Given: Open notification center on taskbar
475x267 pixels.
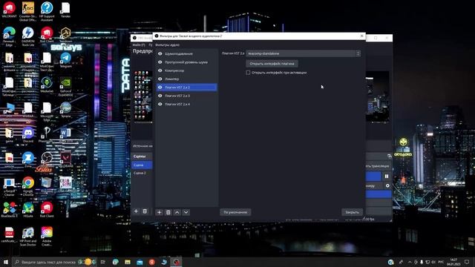Looking at the screenshot, I should coord(467,262).
